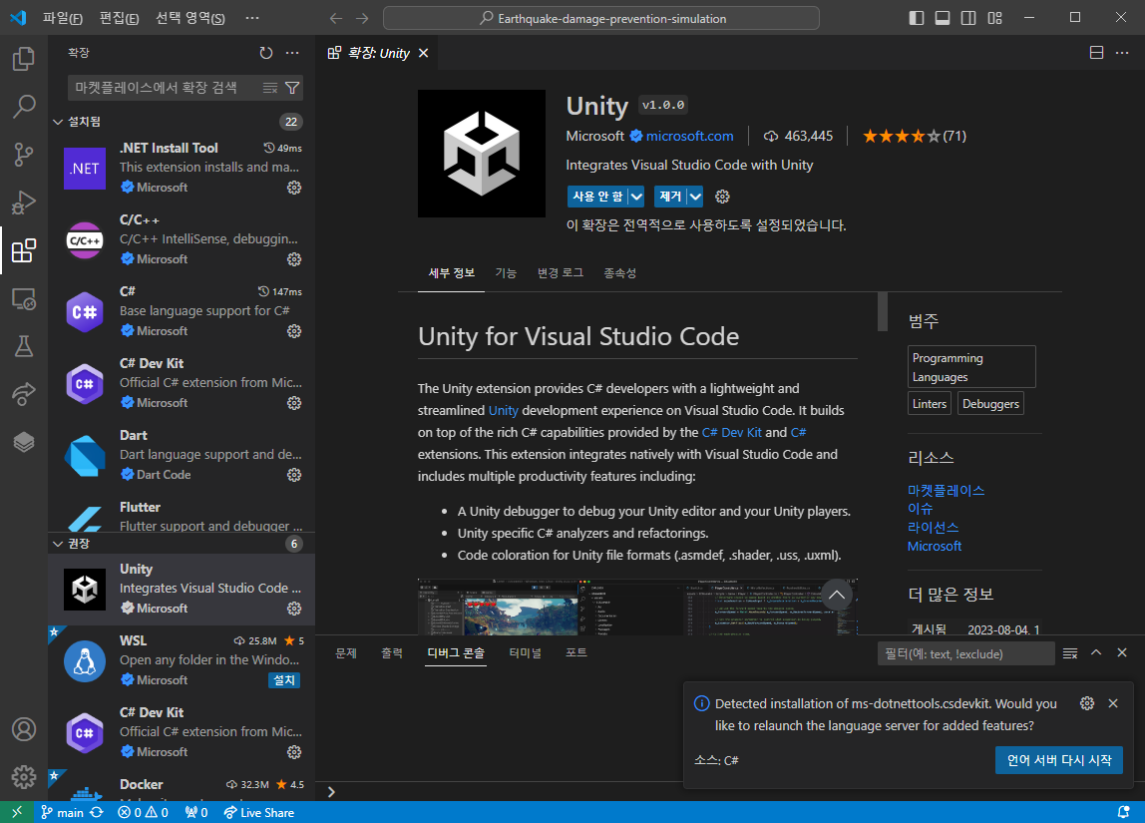Dismiss the csdevkit notification
The height and width of the screenshot is (823, 1145).
[1113, 703]
